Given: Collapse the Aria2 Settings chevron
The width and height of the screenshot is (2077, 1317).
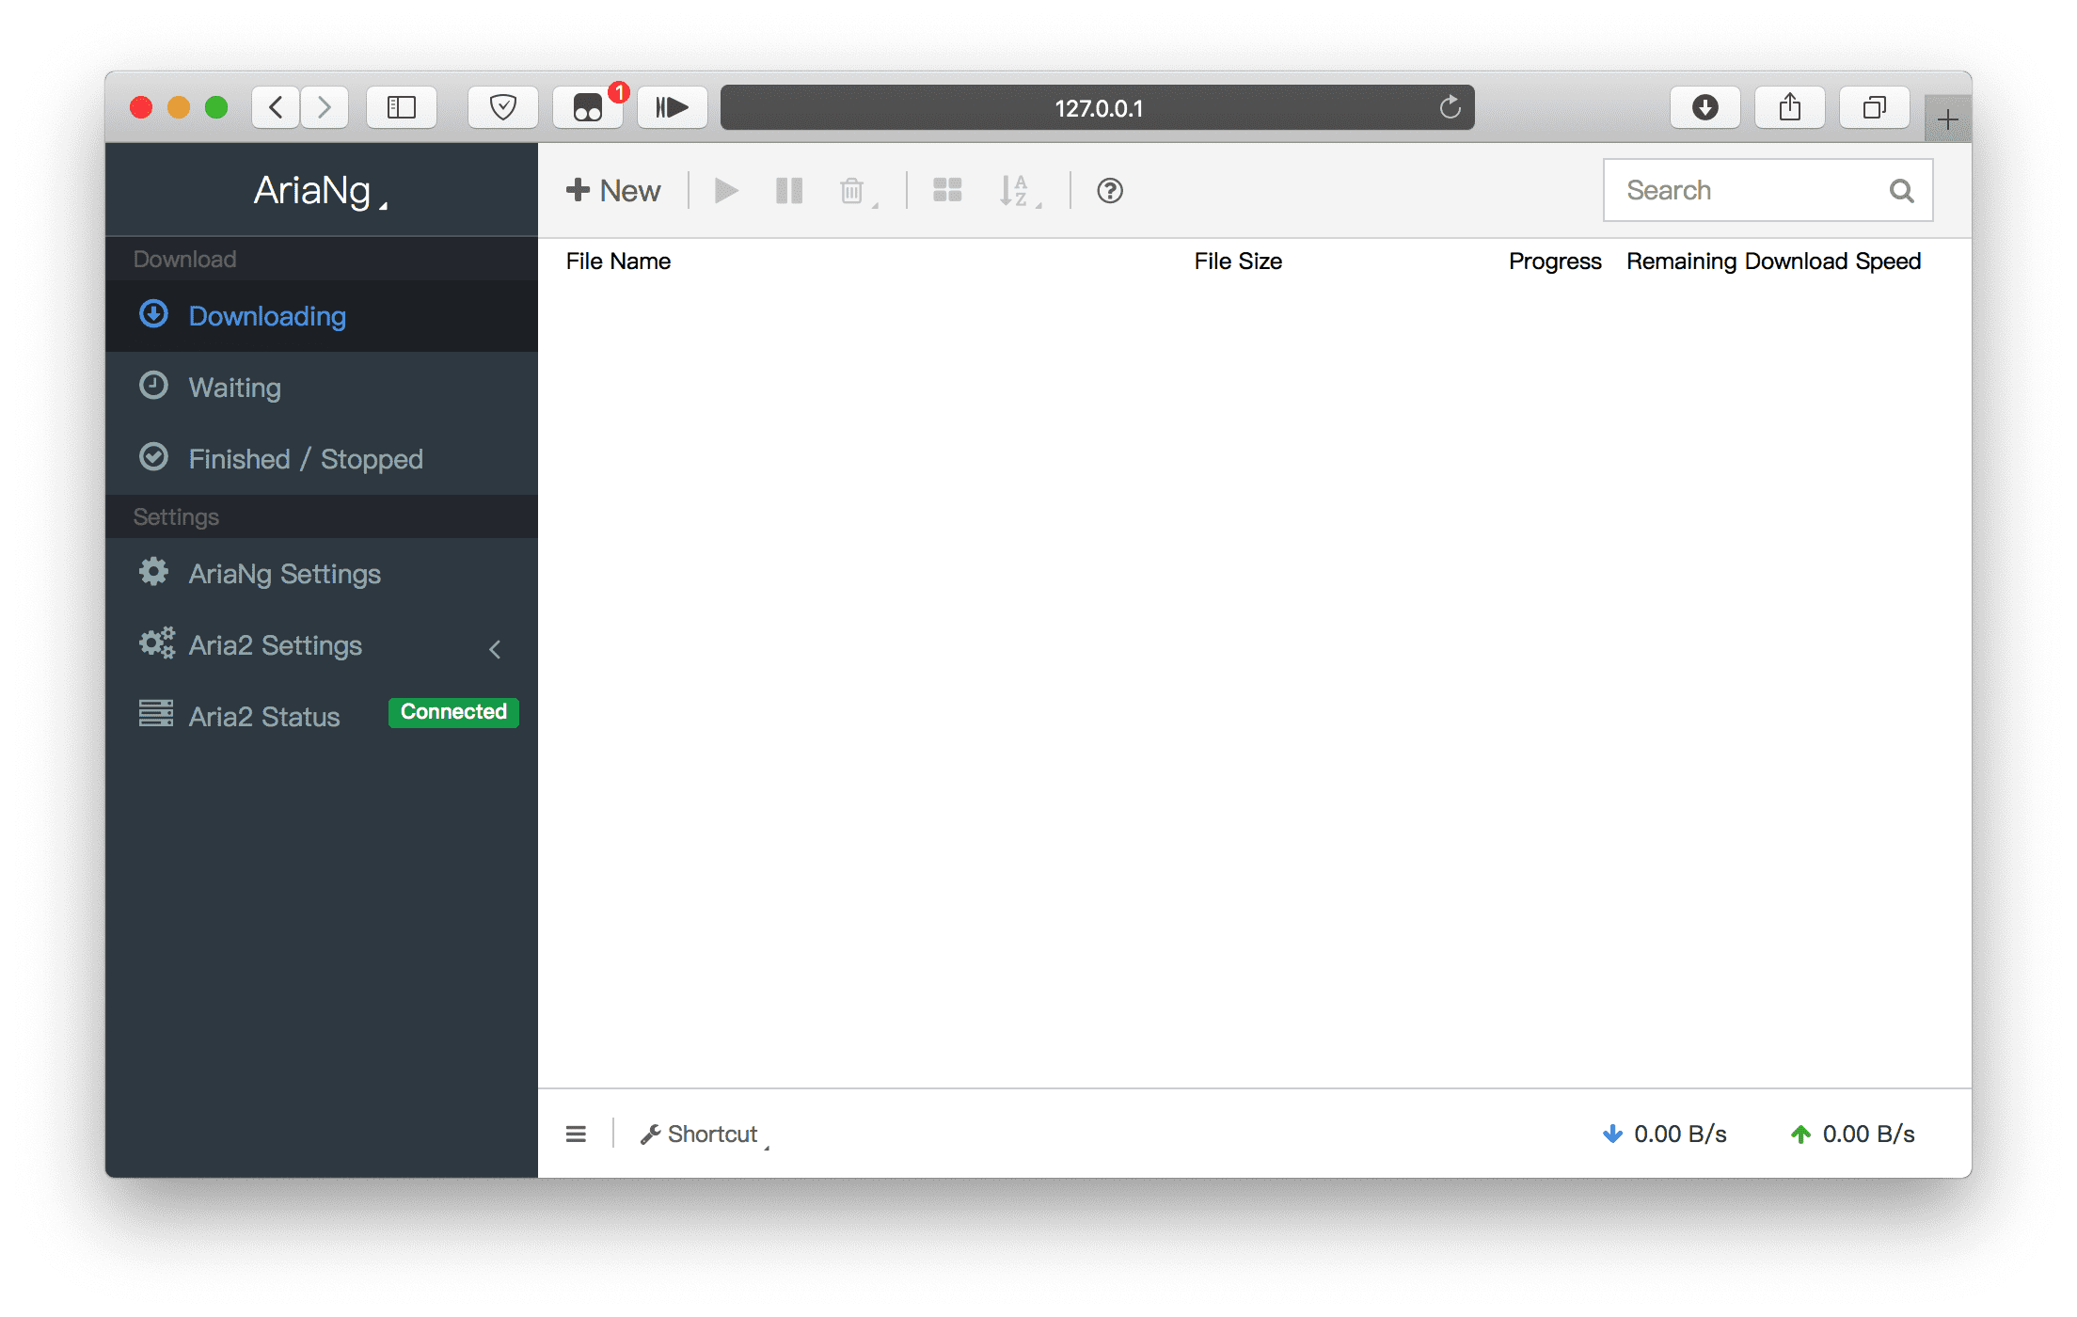Looking at the screenshot, I should pyautogui.click(x=496, y=649).
